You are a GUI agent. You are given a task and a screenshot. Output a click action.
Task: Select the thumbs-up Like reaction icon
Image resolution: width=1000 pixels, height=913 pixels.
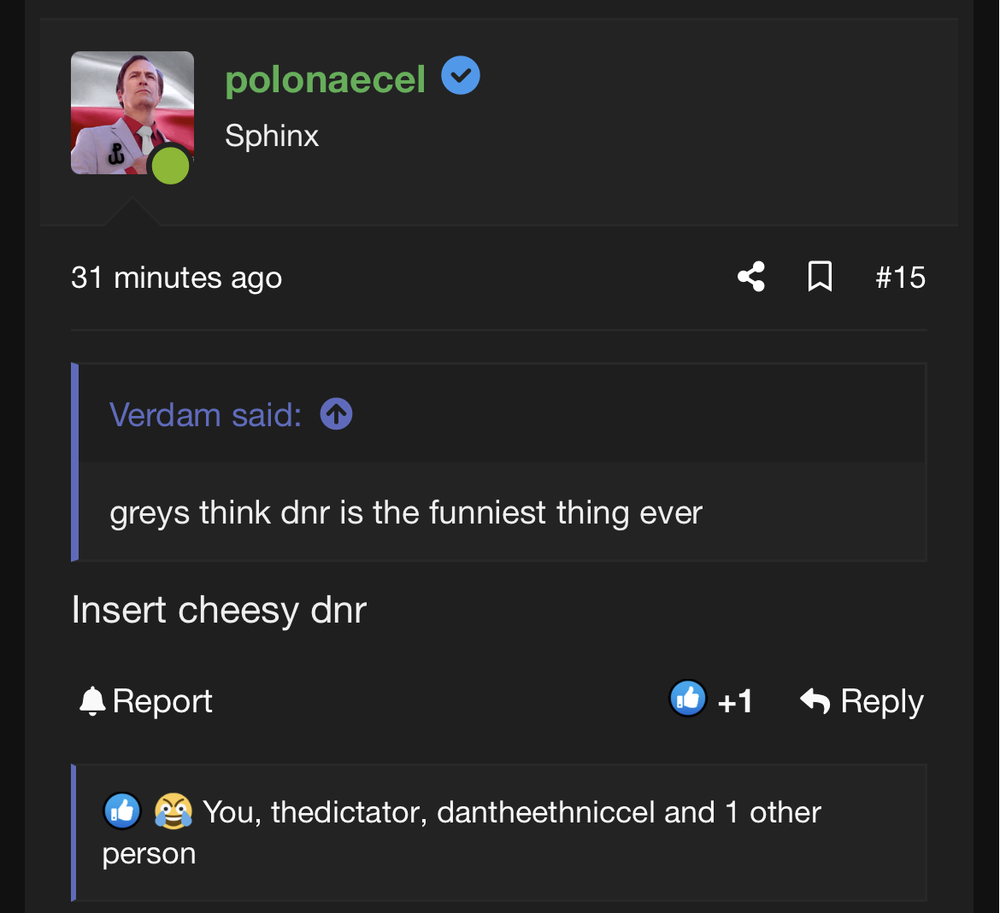[688, 699]
